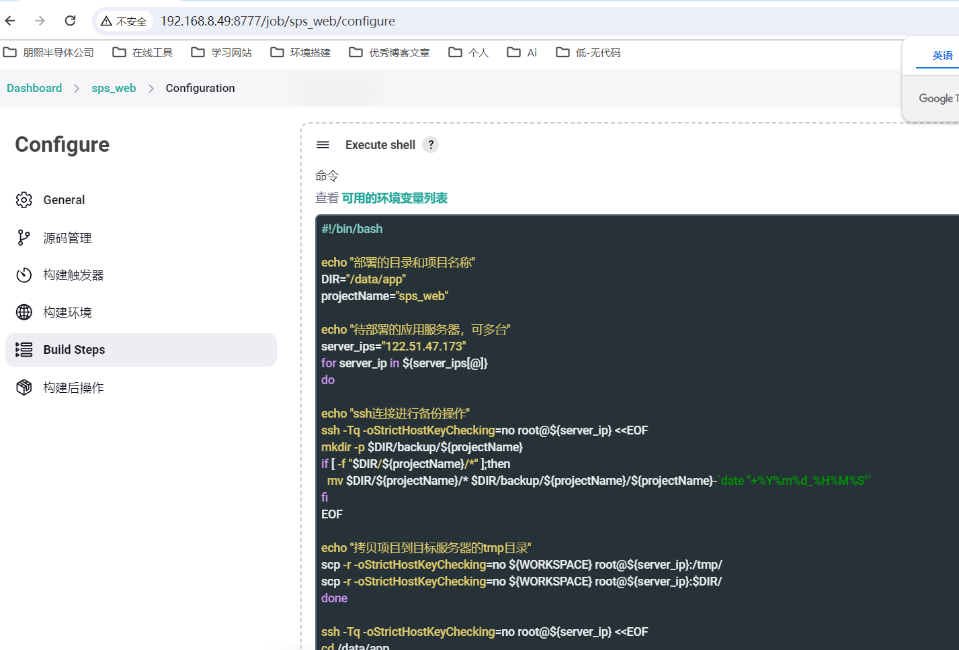Click the 'fi' keyword line

[x=325, y=498]
